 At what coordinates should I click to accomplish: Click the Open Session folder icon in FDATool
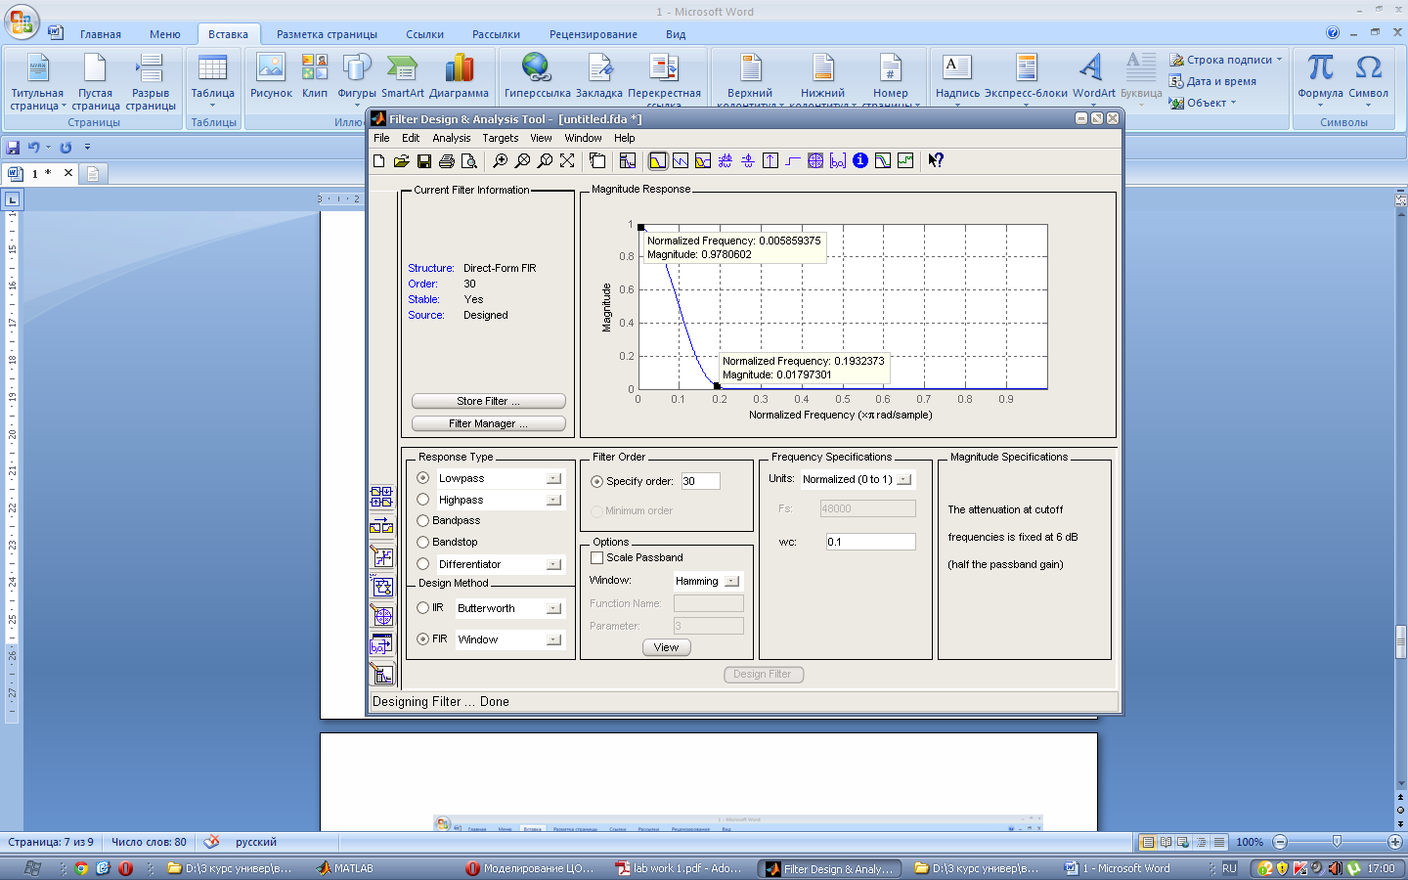click(x=402, y=160)
